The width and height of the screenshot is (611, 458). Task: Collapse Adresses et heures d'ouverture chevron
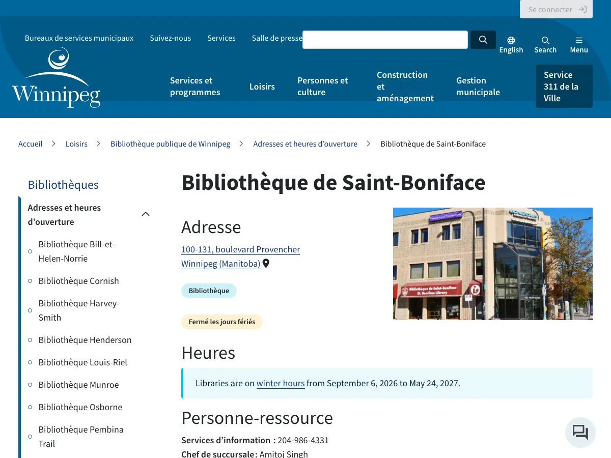point(146,214)
